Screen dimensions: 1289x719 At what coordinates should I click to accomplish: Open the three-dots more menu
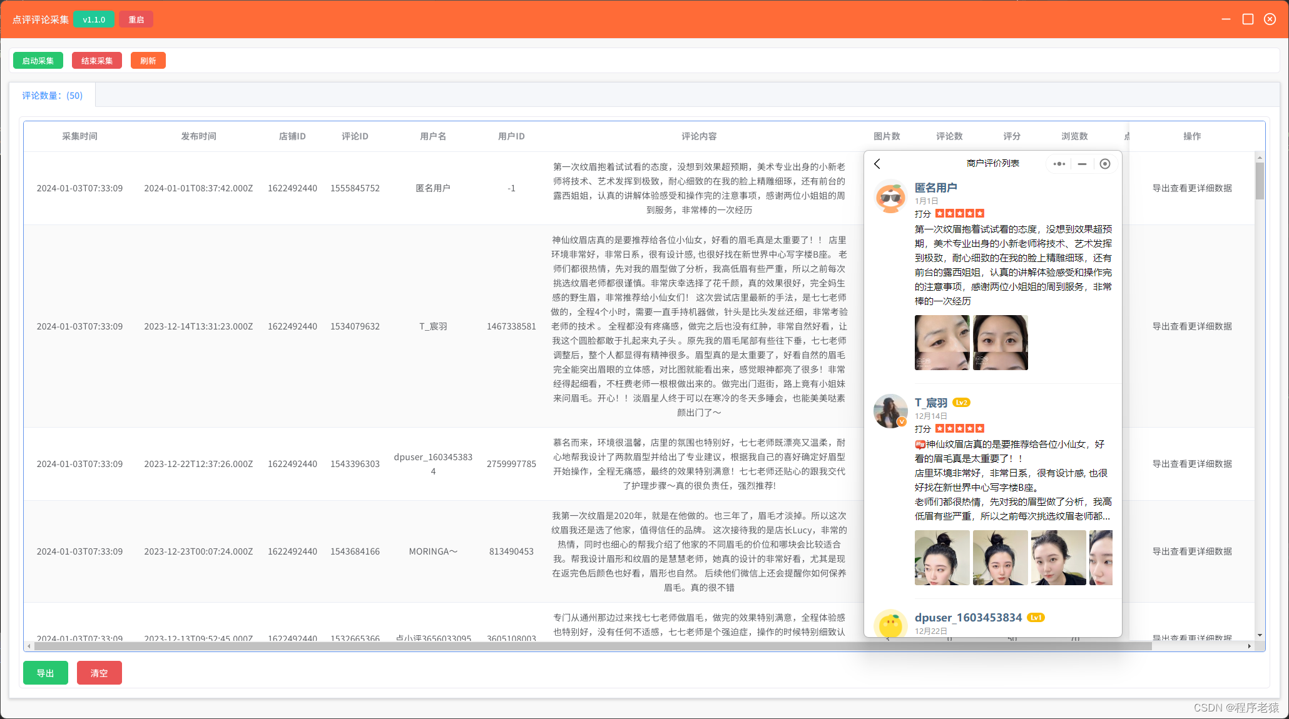coord(1059,164)
